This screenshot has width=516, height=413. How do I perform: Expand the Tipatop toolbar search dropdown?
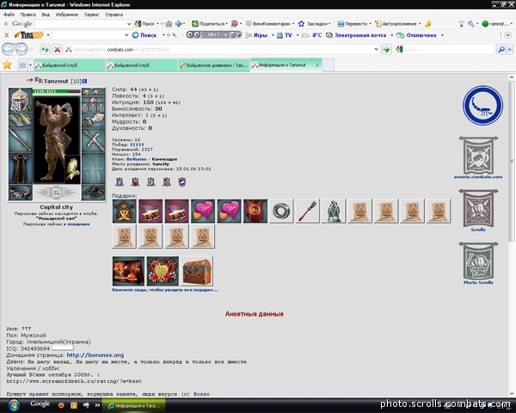(126, 35)
